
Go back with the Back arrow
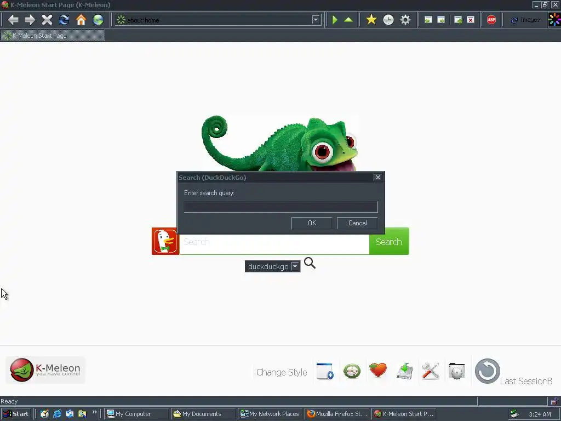[13, 20]
